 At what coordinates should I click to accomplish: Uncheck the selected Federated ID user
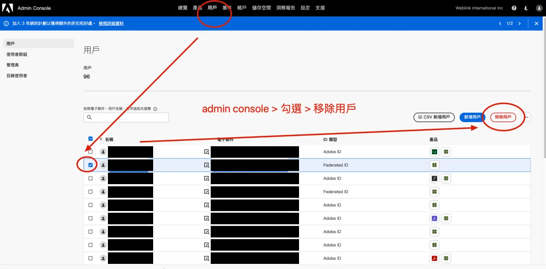click(x=90, y=165)
